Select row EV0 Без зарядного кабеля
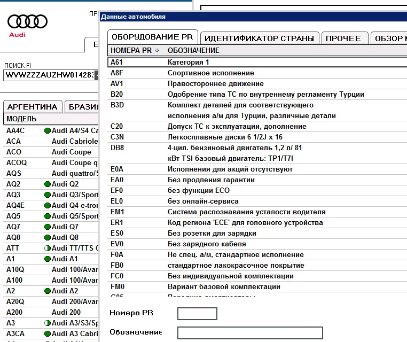The width and height of the screenshot is (407, 342). click(257, 244)
